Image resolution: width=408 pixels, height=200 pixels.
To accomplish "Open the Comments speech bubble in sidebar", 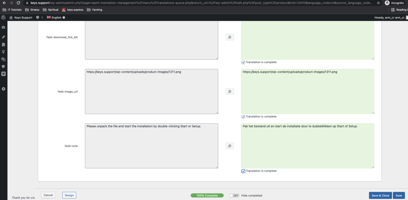I will (x=4, y=66).
